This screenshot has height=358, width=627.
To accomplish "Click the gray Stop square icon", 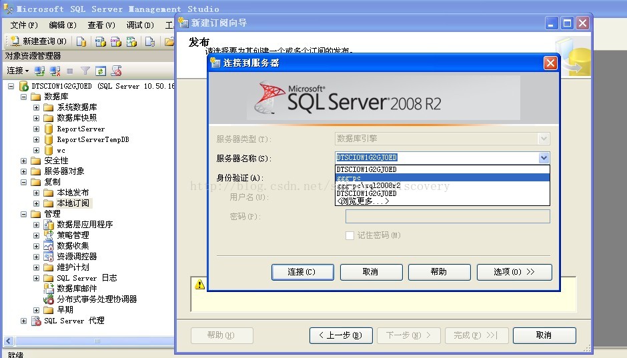I will tap(70, 71).
